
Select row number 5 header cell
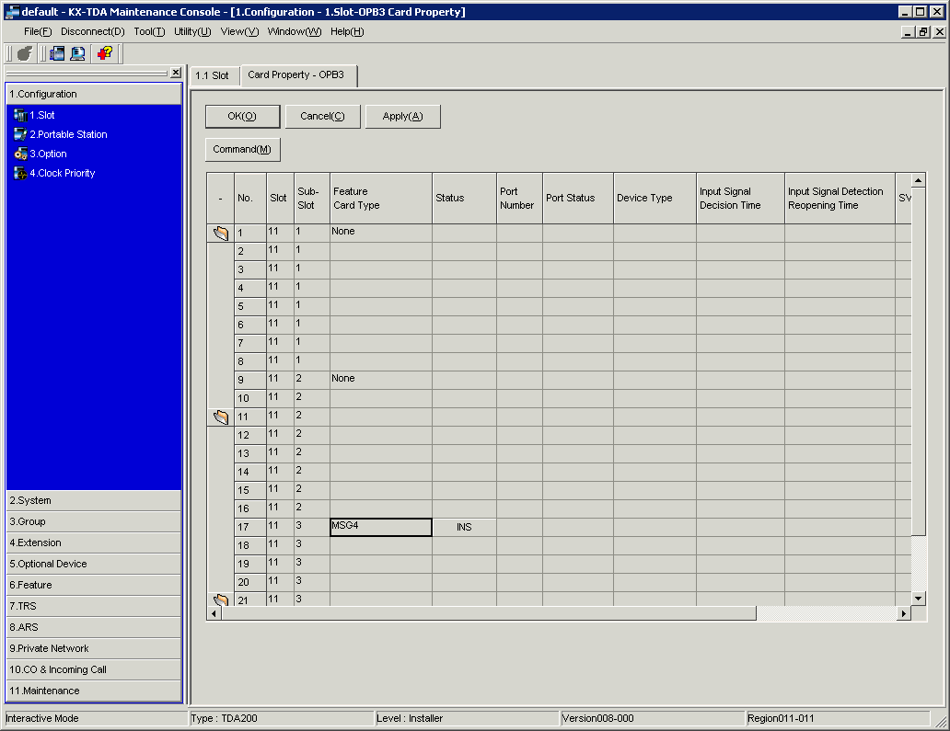[250, 306]
